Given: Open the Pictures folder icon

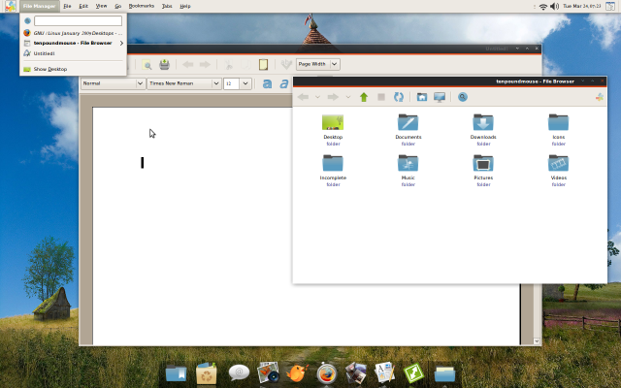Looking at the screenshot, I should pos(483,163).
